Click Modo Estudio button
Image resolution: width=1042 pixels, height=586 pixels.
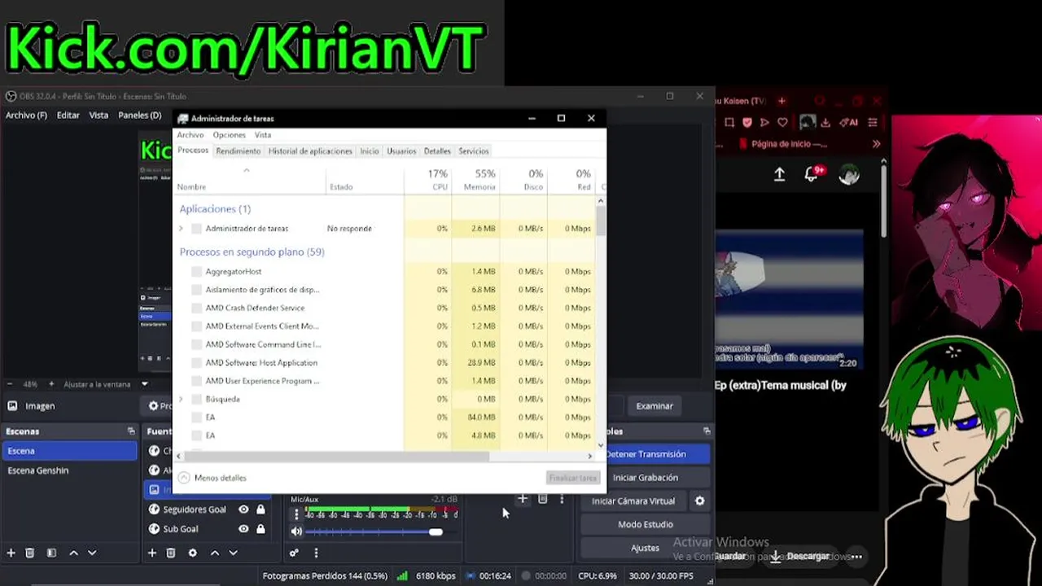pos(645,525)
